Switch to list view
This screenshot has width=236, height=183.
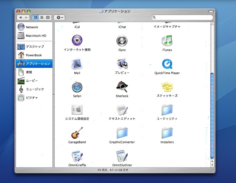42,17
